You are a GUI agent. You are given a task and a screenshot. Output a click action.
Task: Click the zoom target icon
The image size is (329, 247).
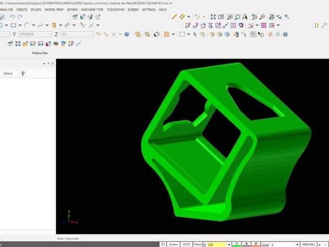230,17
